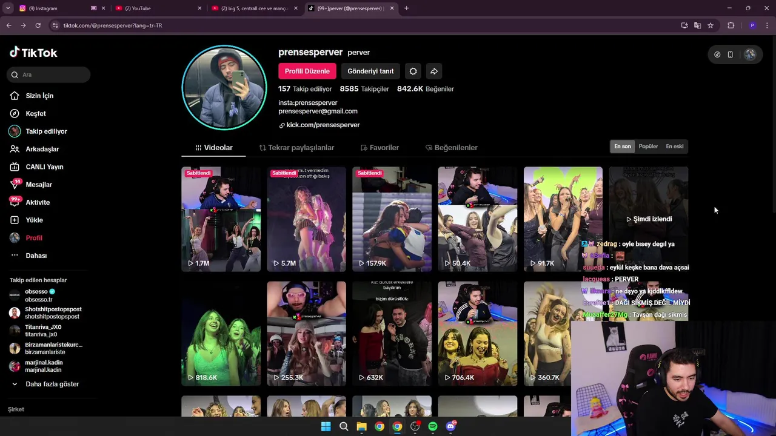
Task: Open obsesso followed account
Action: point(40,296)
